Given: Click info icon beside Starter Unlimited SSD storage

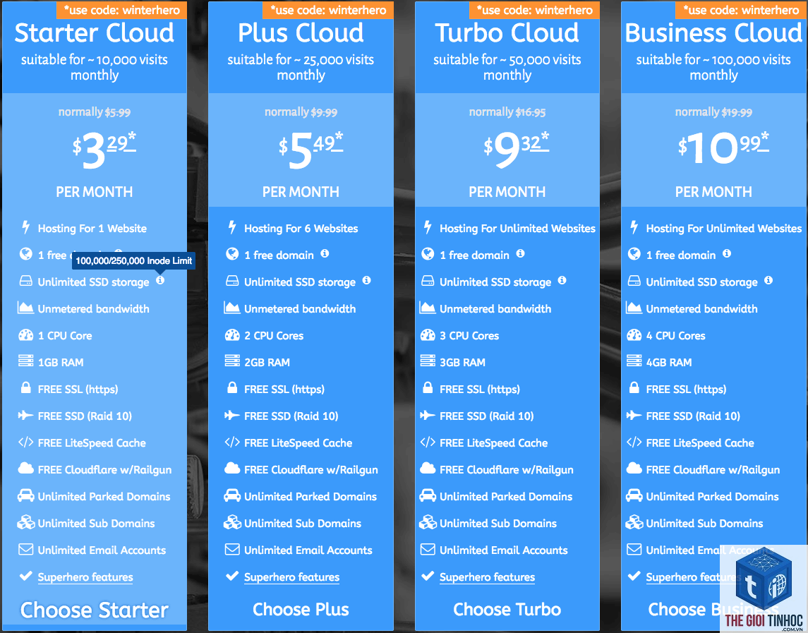Looking at the screenshot, I should point(160,280).
